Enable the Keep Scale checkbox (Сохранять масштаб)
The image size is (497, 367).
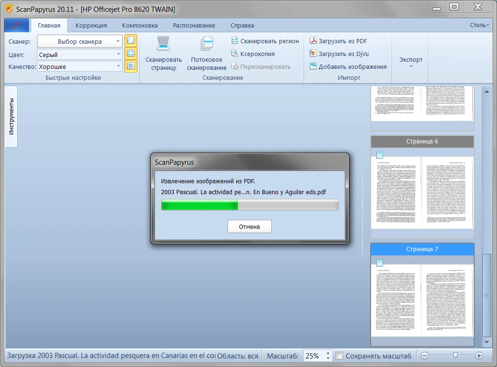(340, 356)
